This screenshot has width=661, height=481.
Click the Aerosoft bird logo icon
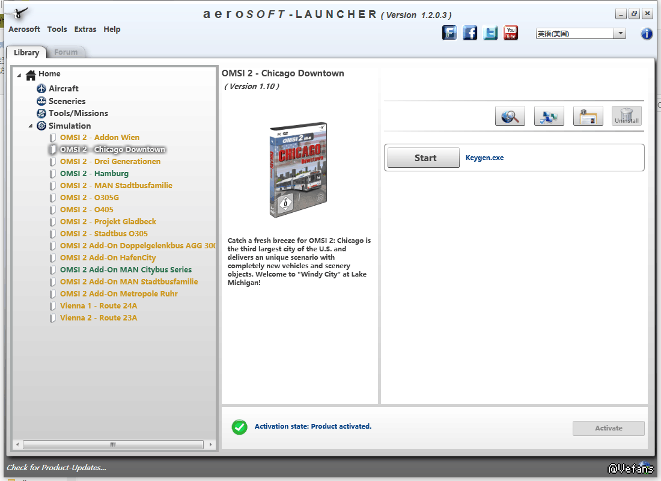click(x=19, y=13)
